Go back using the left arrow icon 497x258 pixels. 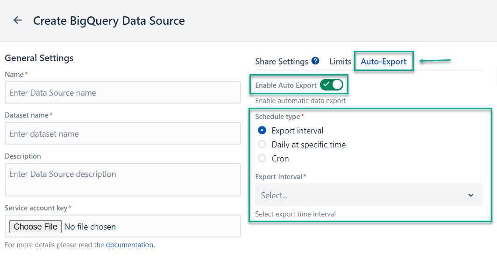coord(18,21)
